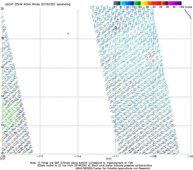Click the tiny island mark west of -114
The width and height of the screenshot is (193, 170).
(68, 34)
